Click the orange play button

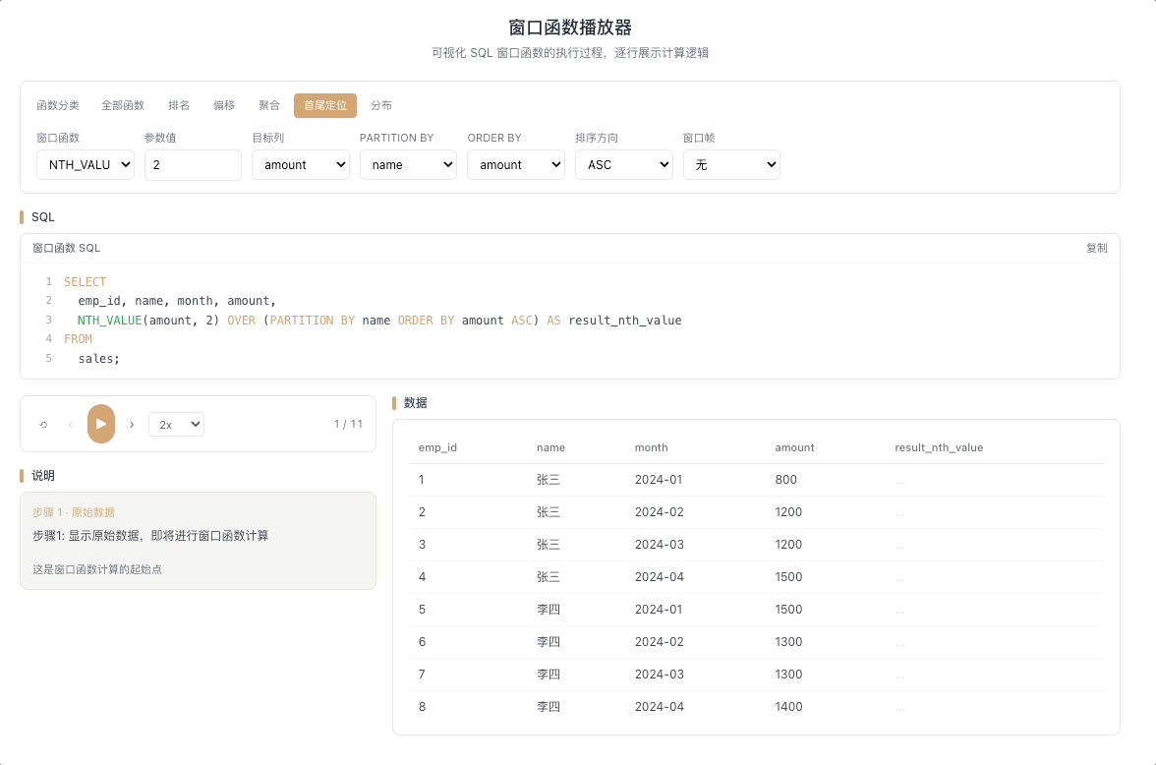coord(101,424)
